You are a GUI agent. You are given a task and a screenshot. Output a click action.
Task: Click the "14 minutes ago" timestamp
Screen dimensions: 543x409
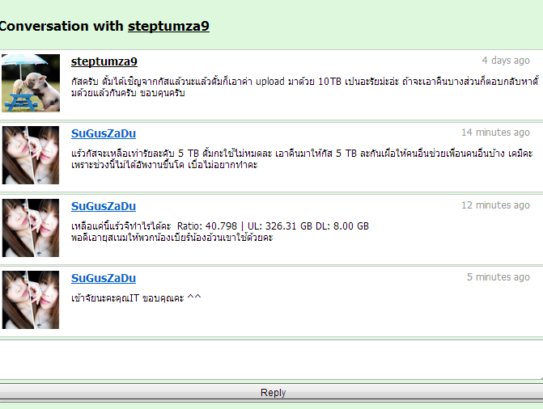click(x=495, y=133)
